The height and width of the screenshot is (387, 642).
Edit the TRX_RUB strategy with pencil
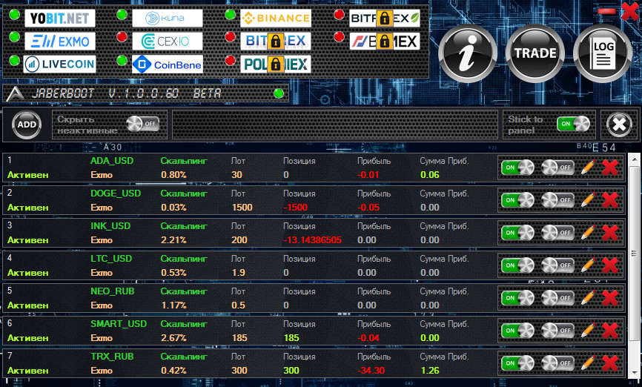pyautogui.click(x=588, y=363)
